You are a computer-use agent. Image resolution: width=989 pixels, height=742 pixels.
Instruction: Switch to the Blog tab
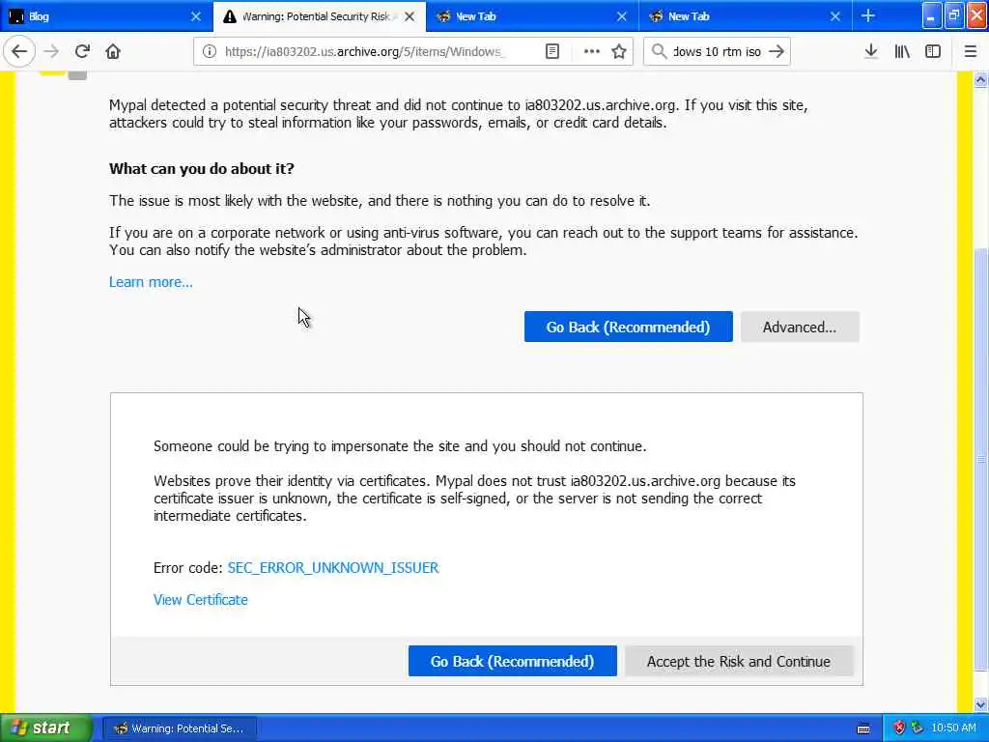(x=106, y=16)
